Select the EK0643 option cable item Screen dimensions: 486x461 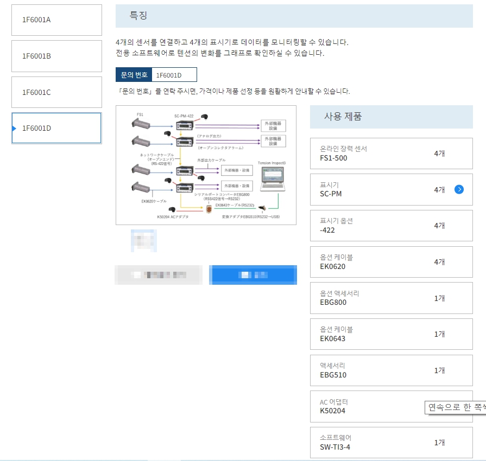pyautogui.click(x=391, y=334)
